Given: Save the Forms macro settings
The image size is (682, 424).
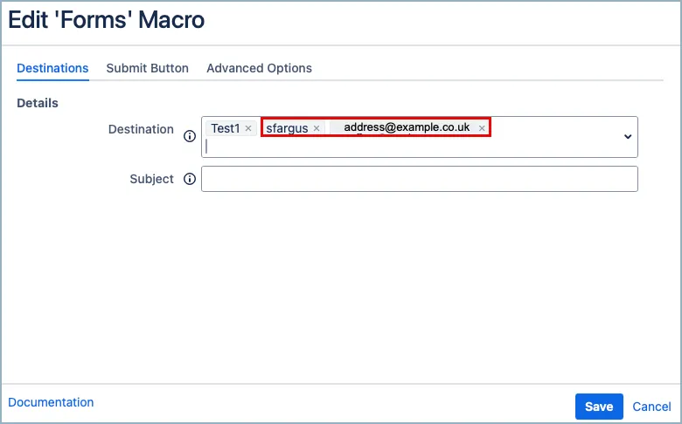Looking at the screenshot, I should click(x=599, y=407).
